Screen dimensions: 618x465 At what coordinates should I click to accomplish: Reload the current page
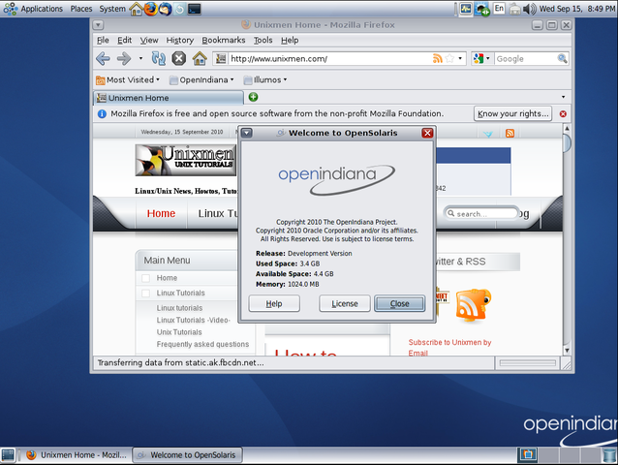159,59
